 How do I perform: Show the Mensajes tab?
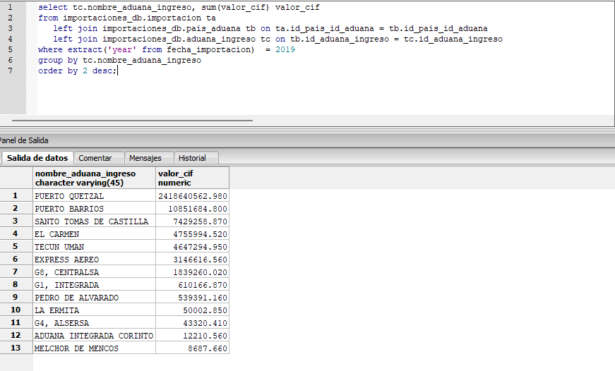(145, 158)
